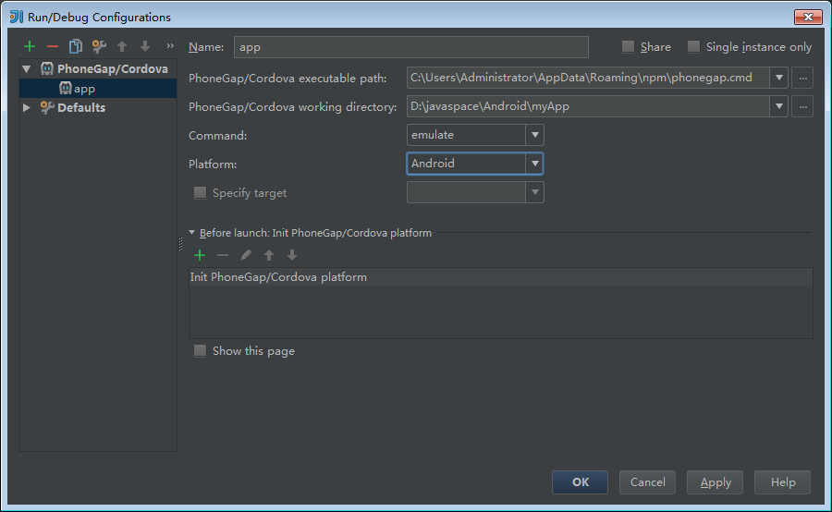Image resolution: width=832 pixels, height=512 pixels.
Task: Click the executable path text field
Action: click(x=588, y=78)
